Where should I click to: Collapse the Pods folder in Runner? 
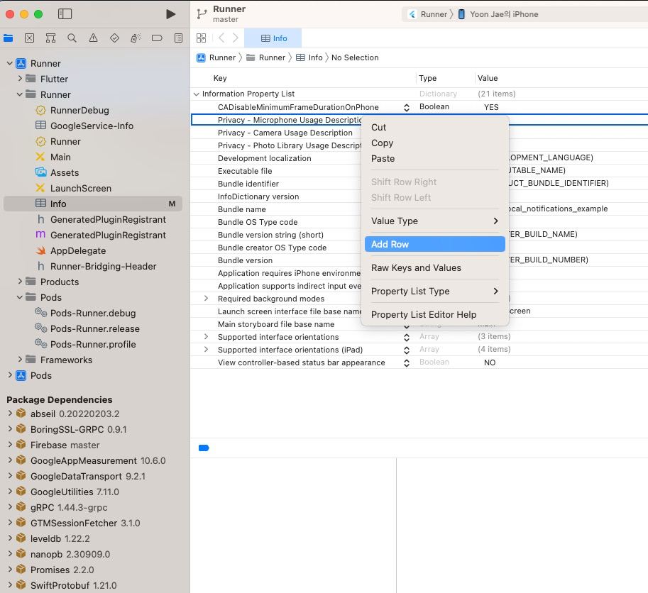coord(20,297)
